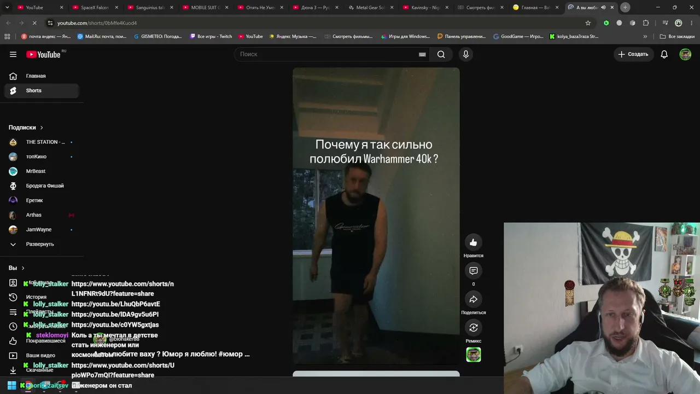Share the Short via arrow icon
Image resolution: width=700 pixels, height=394 pixels.
click(x=474, y=299)
